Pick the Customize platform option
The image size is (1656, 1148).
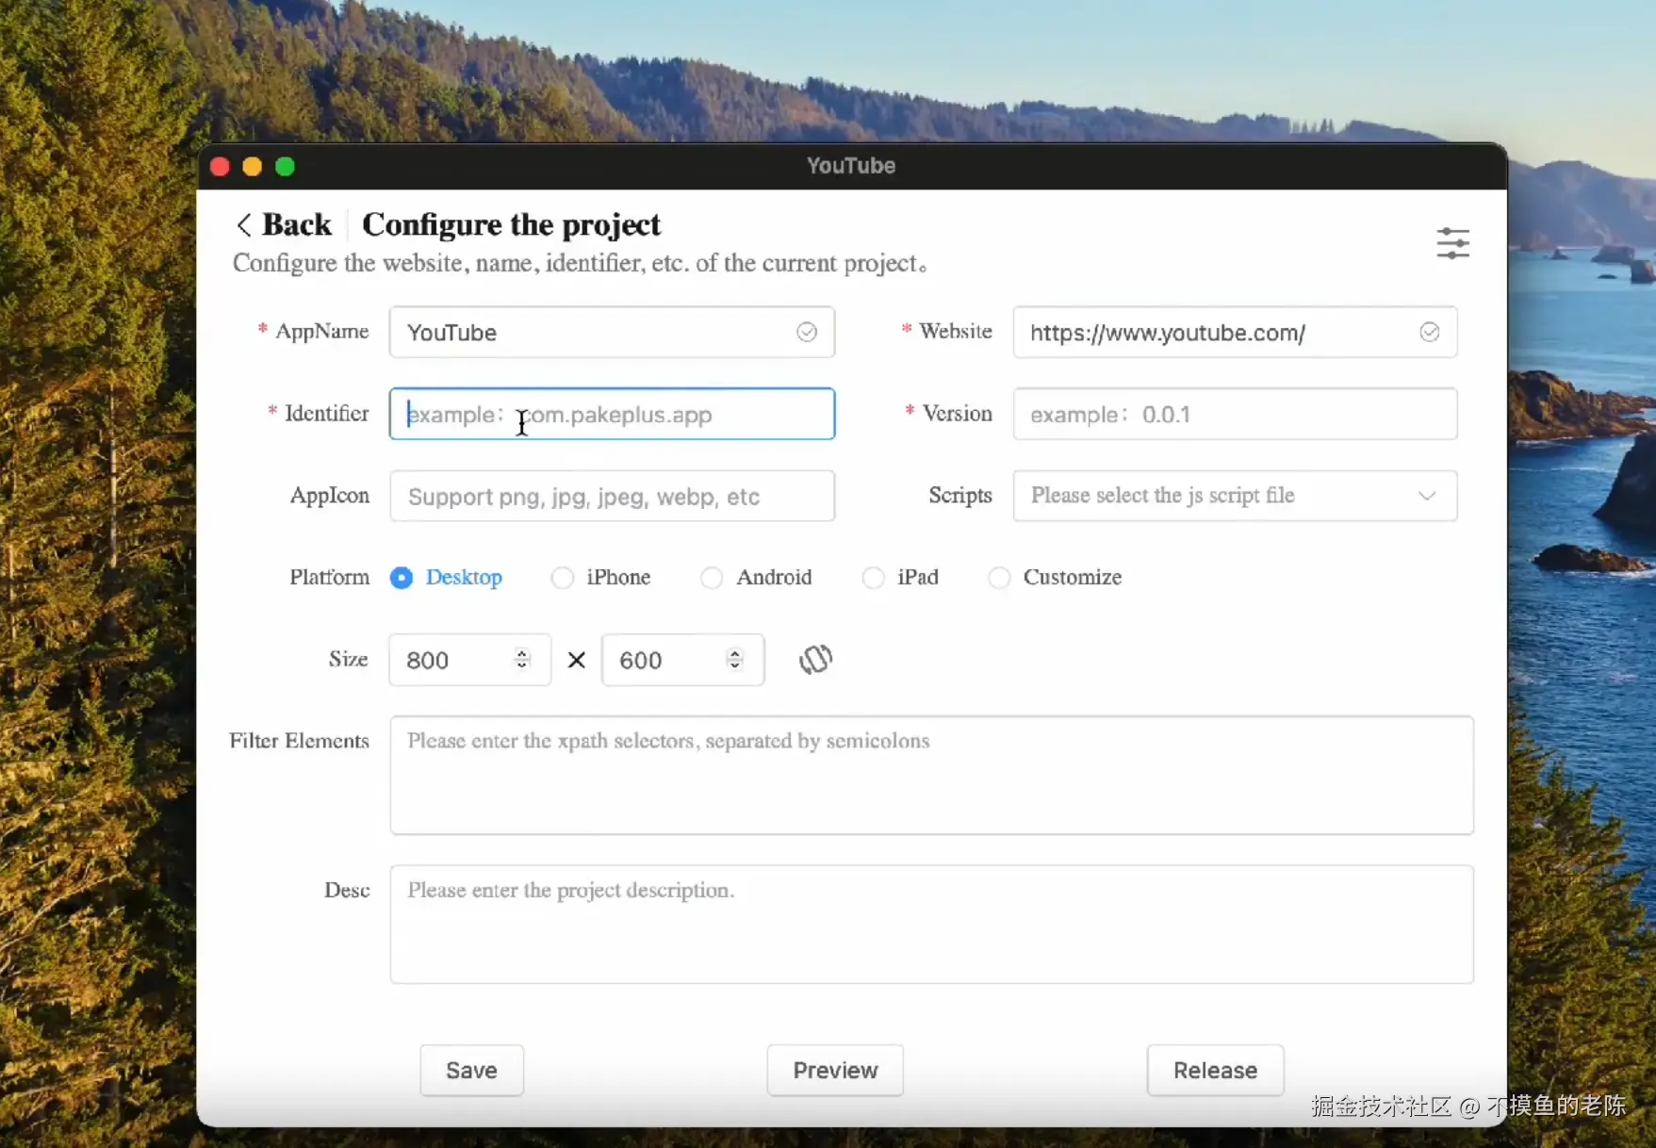point(999,577)
